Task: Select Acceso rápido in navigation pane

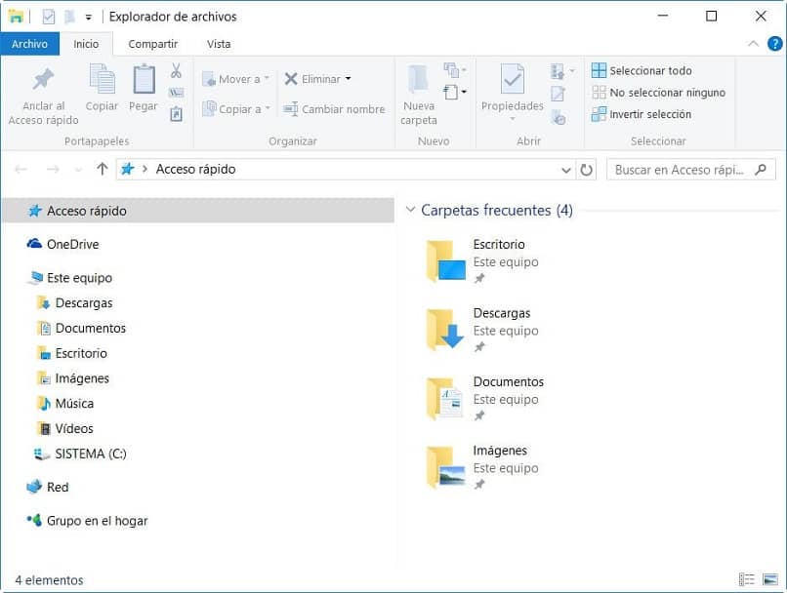Action: pos(198,211)
